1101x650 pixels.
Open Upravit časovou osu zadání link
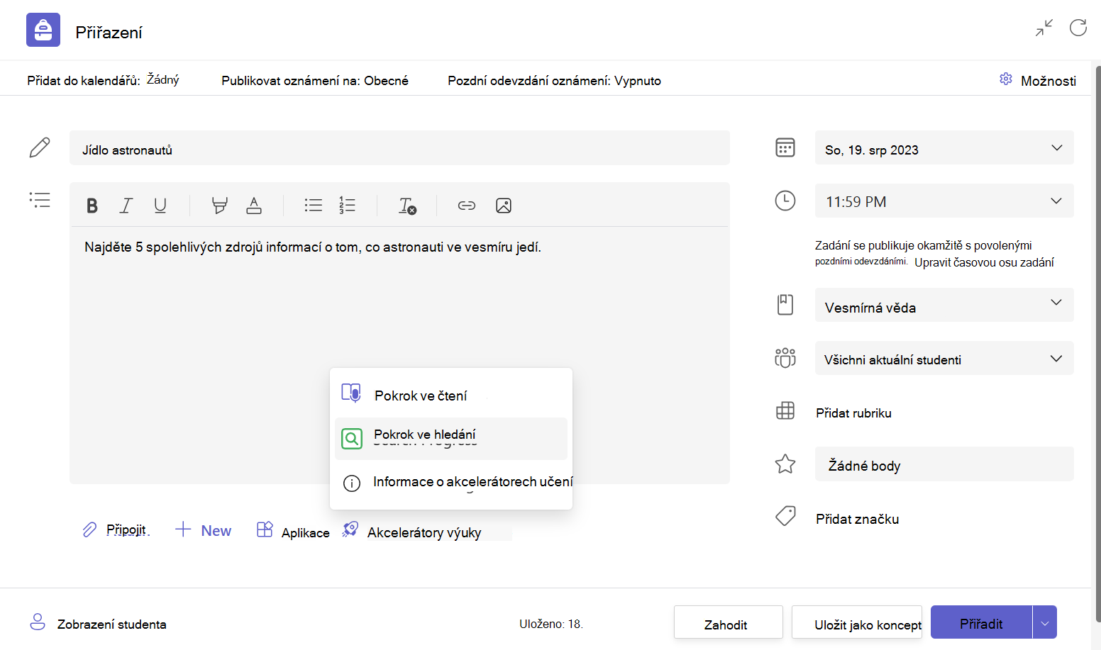click(984, 262)
